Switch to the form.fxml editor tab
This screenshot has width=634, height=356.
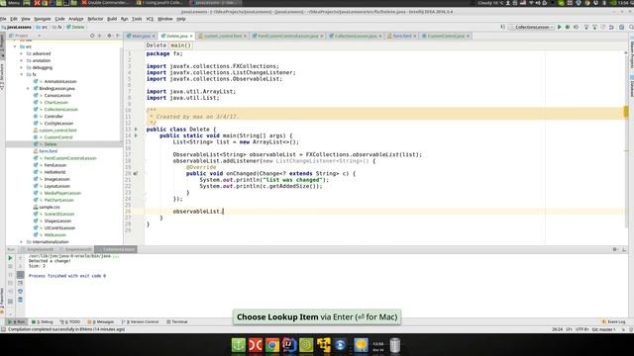(x=401, y=36)
